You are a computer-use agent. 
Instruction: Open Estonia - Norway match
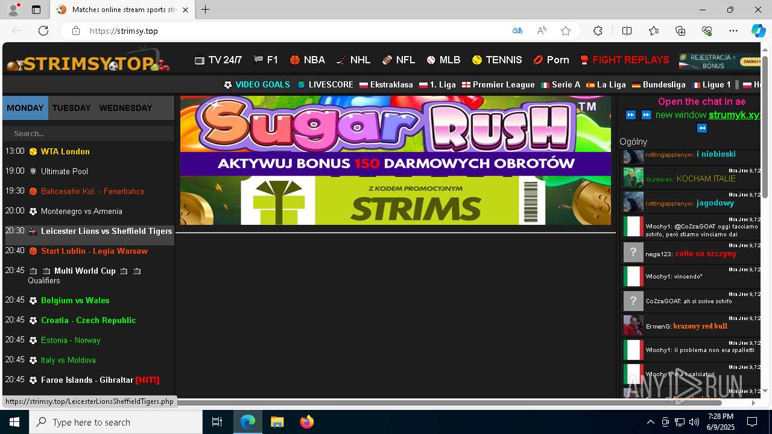[x=71, y=340]
